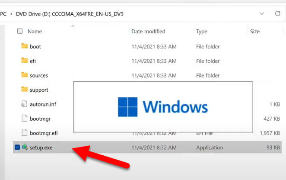
Task: Click the 1,957 KB size value
Action: point(270,133)
